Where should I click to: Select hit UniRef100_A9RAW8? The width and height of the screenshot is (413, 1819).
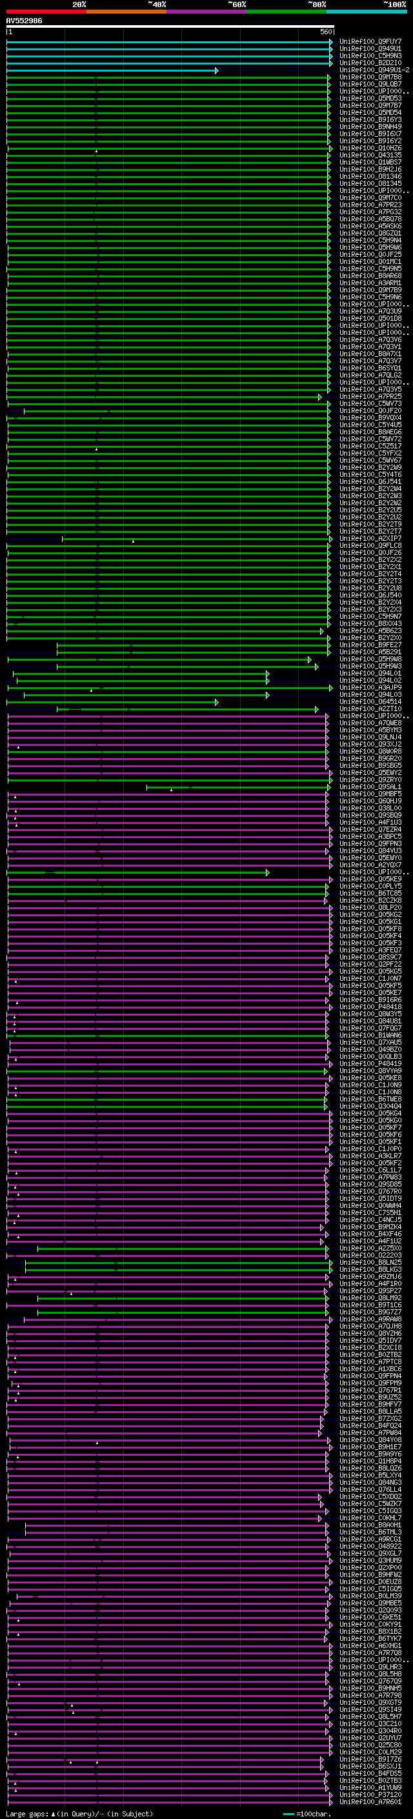(370, 1320)
